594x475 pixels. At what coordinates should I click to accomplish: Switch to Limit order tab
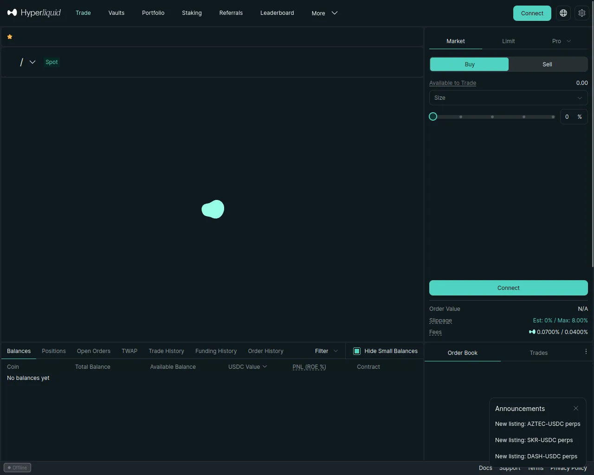click(x=509, y=41)
